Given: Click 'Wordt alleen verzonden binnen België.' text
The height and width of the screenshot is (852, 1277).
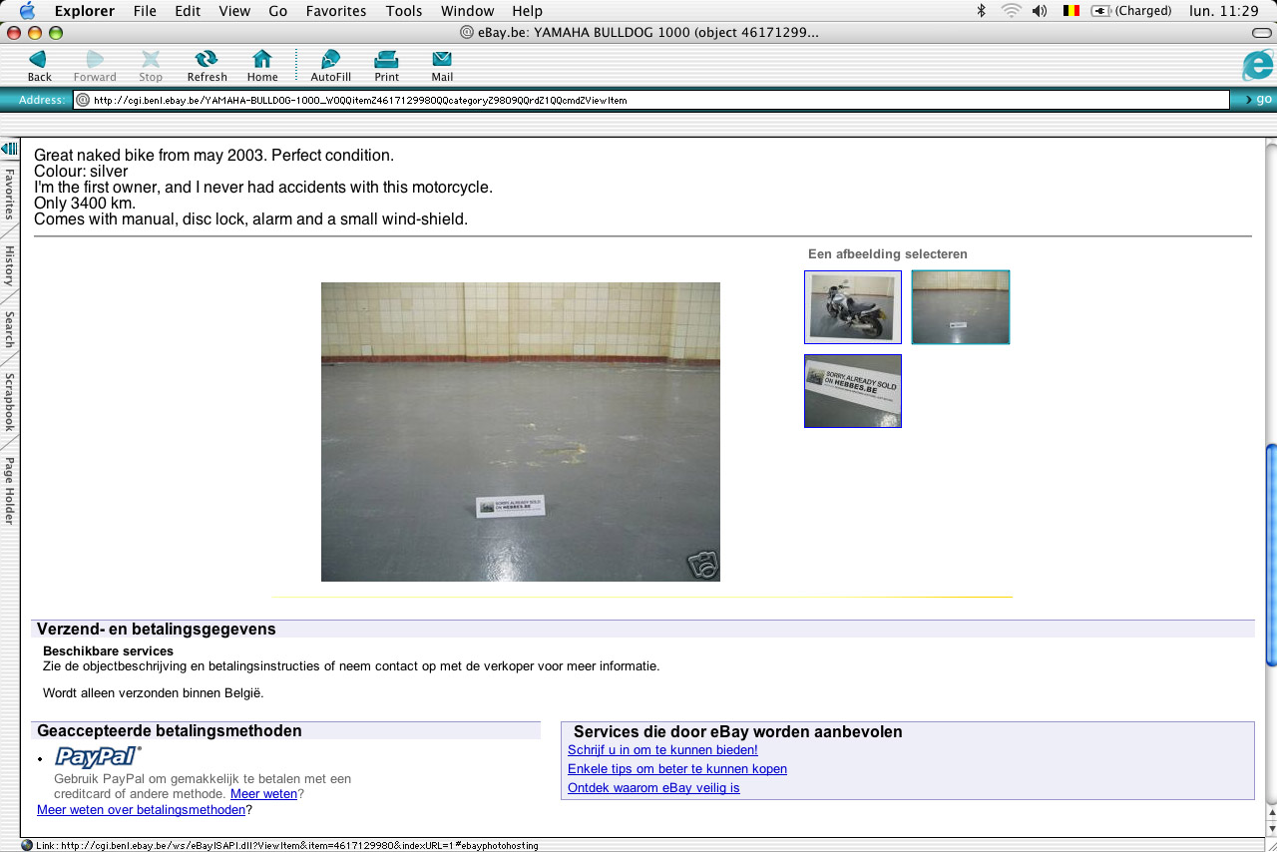Looking at the screenshot, I should point(154,692).
